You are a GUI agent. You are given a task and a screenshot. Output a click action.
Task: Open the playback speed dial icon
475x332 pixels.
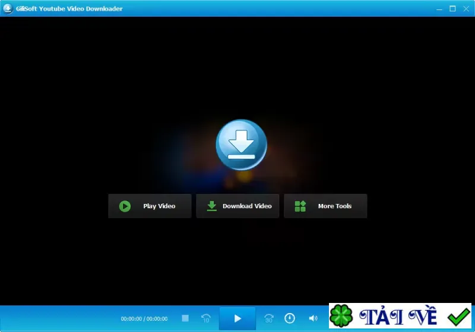[290, 318]
